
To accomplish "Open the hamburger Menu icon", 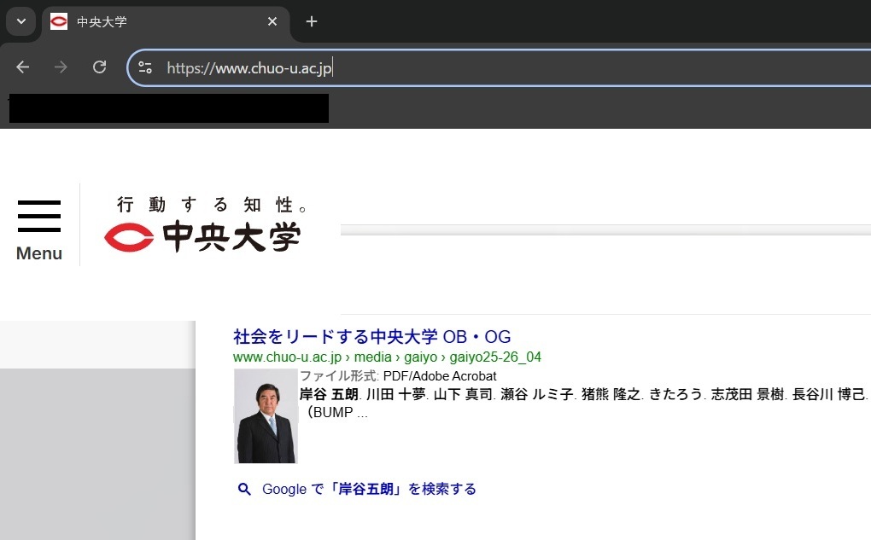I will click(x=39, y=216).
